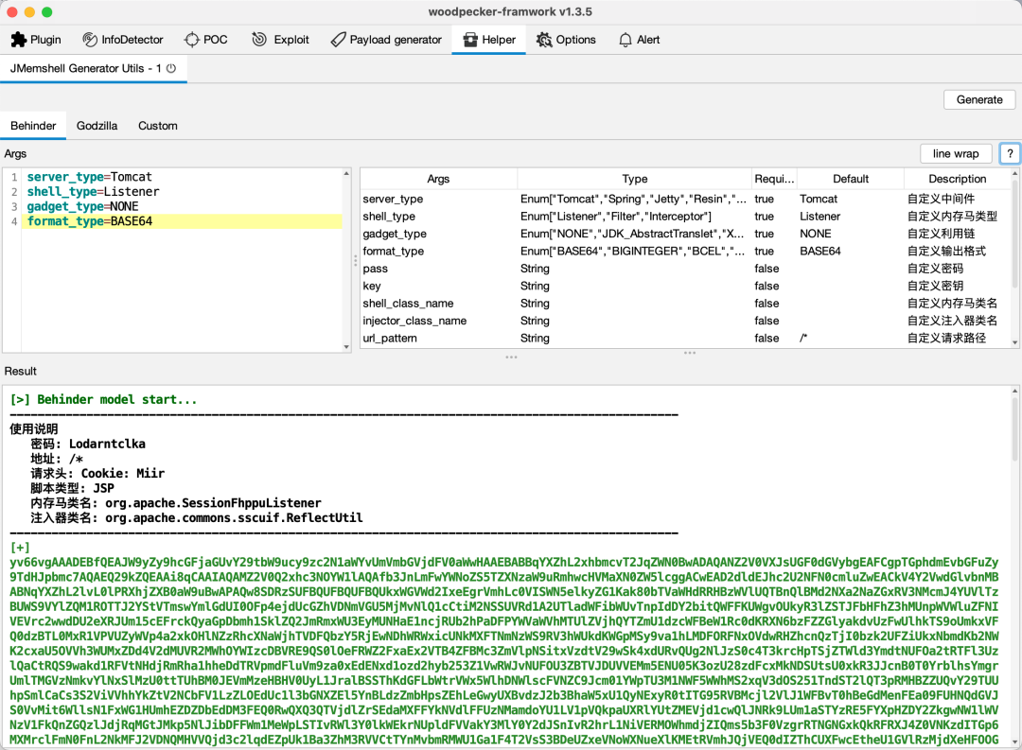Screen dimensions: 1022x750
Task: Toggle the line wrap button
Action: tap(956, 154)
